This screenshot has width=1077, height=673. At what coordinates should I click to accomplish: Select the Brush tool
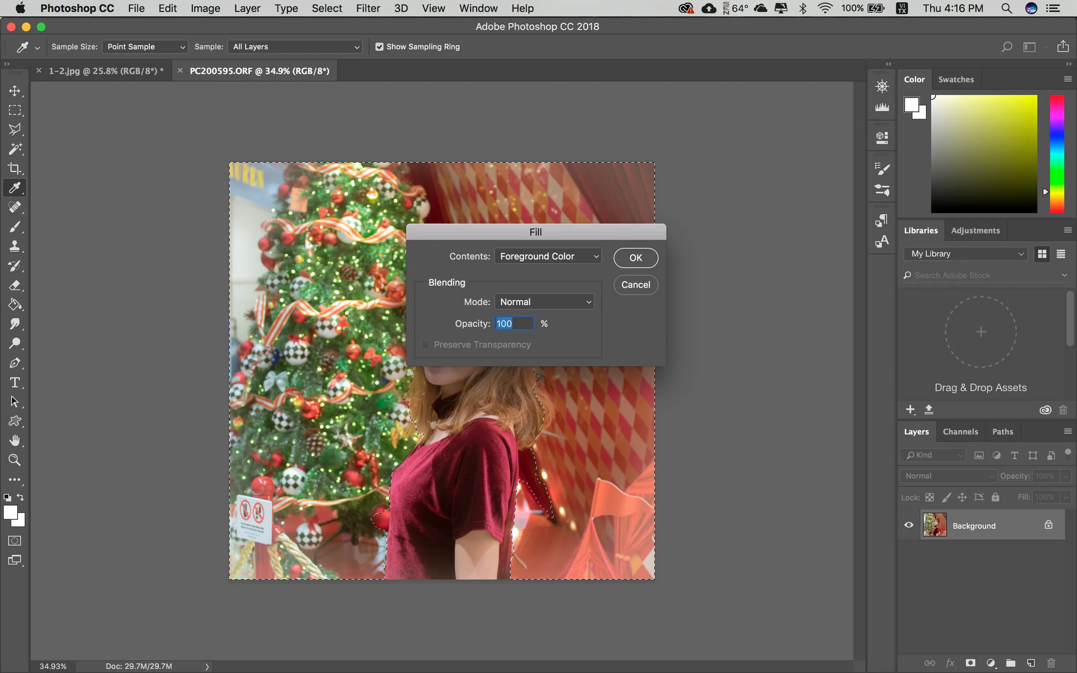click(x=15, y=227)
